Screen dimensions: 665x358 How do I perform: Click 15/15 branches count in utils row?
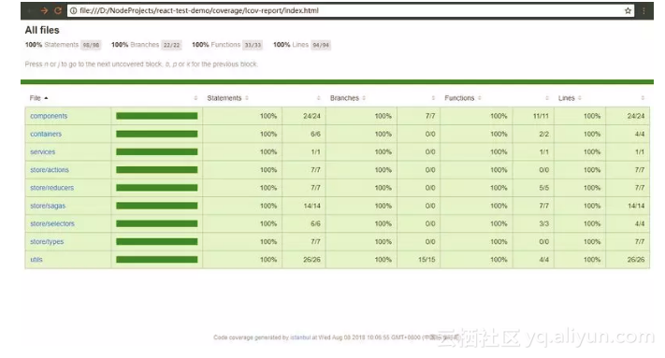(x=426, y=260)
